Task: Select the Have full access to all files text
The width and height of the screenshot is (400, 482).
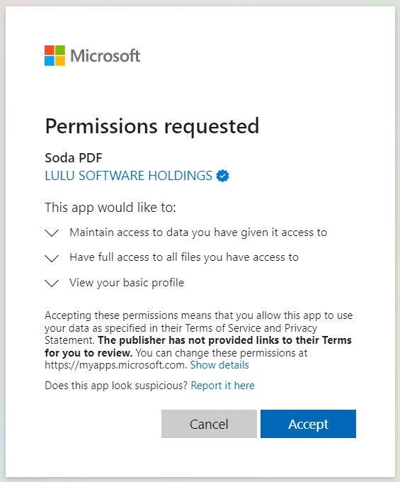Action: (x=184, y=257)
